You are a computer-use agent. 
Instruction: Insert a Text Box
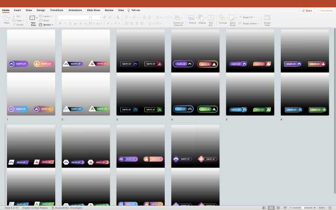click(x=211, y=18)
